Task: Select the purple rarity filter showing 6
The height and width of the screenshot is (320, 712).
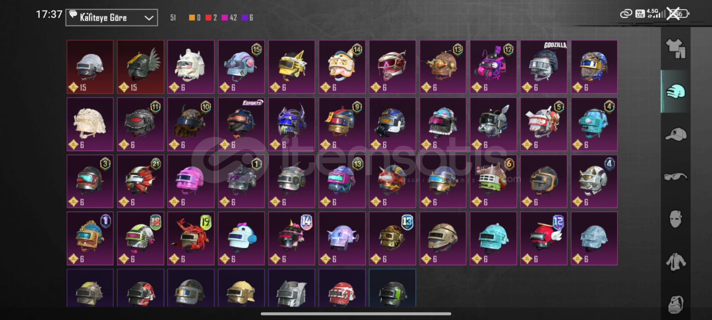Action: (x=247, y=17)
